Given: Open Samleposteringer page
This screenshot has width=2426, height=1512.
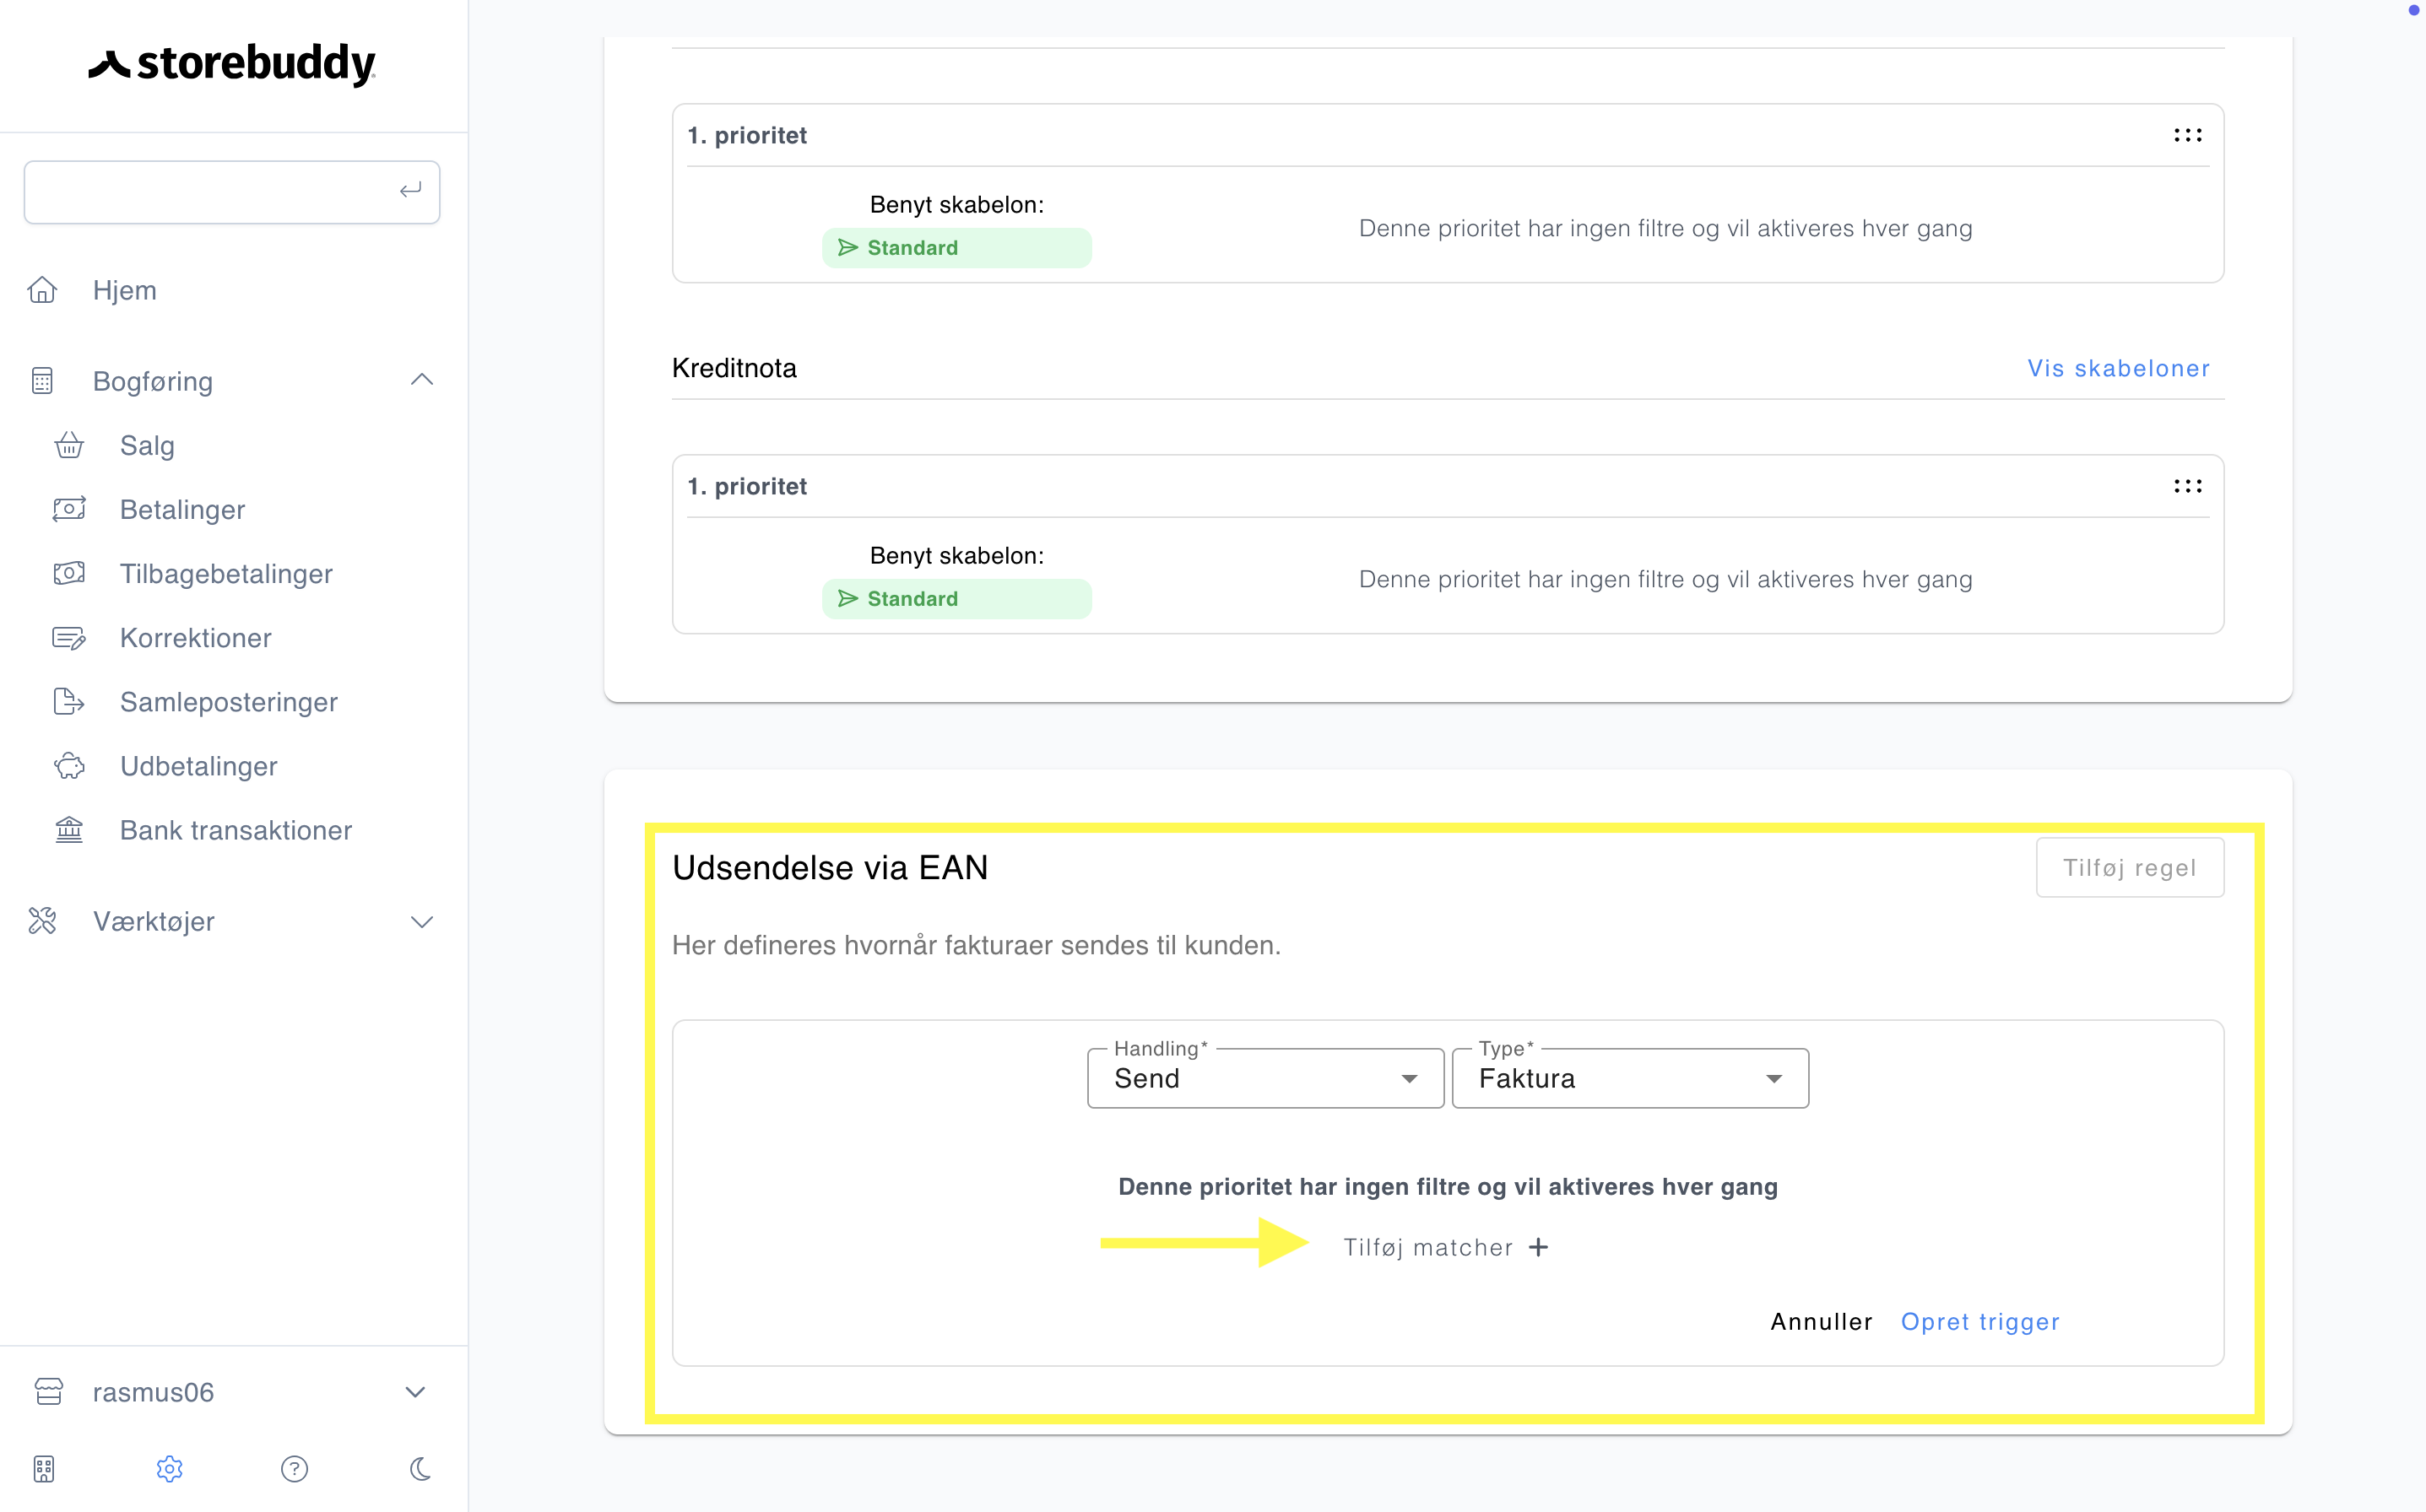Looking at the screenshot, I should (228, 701).
